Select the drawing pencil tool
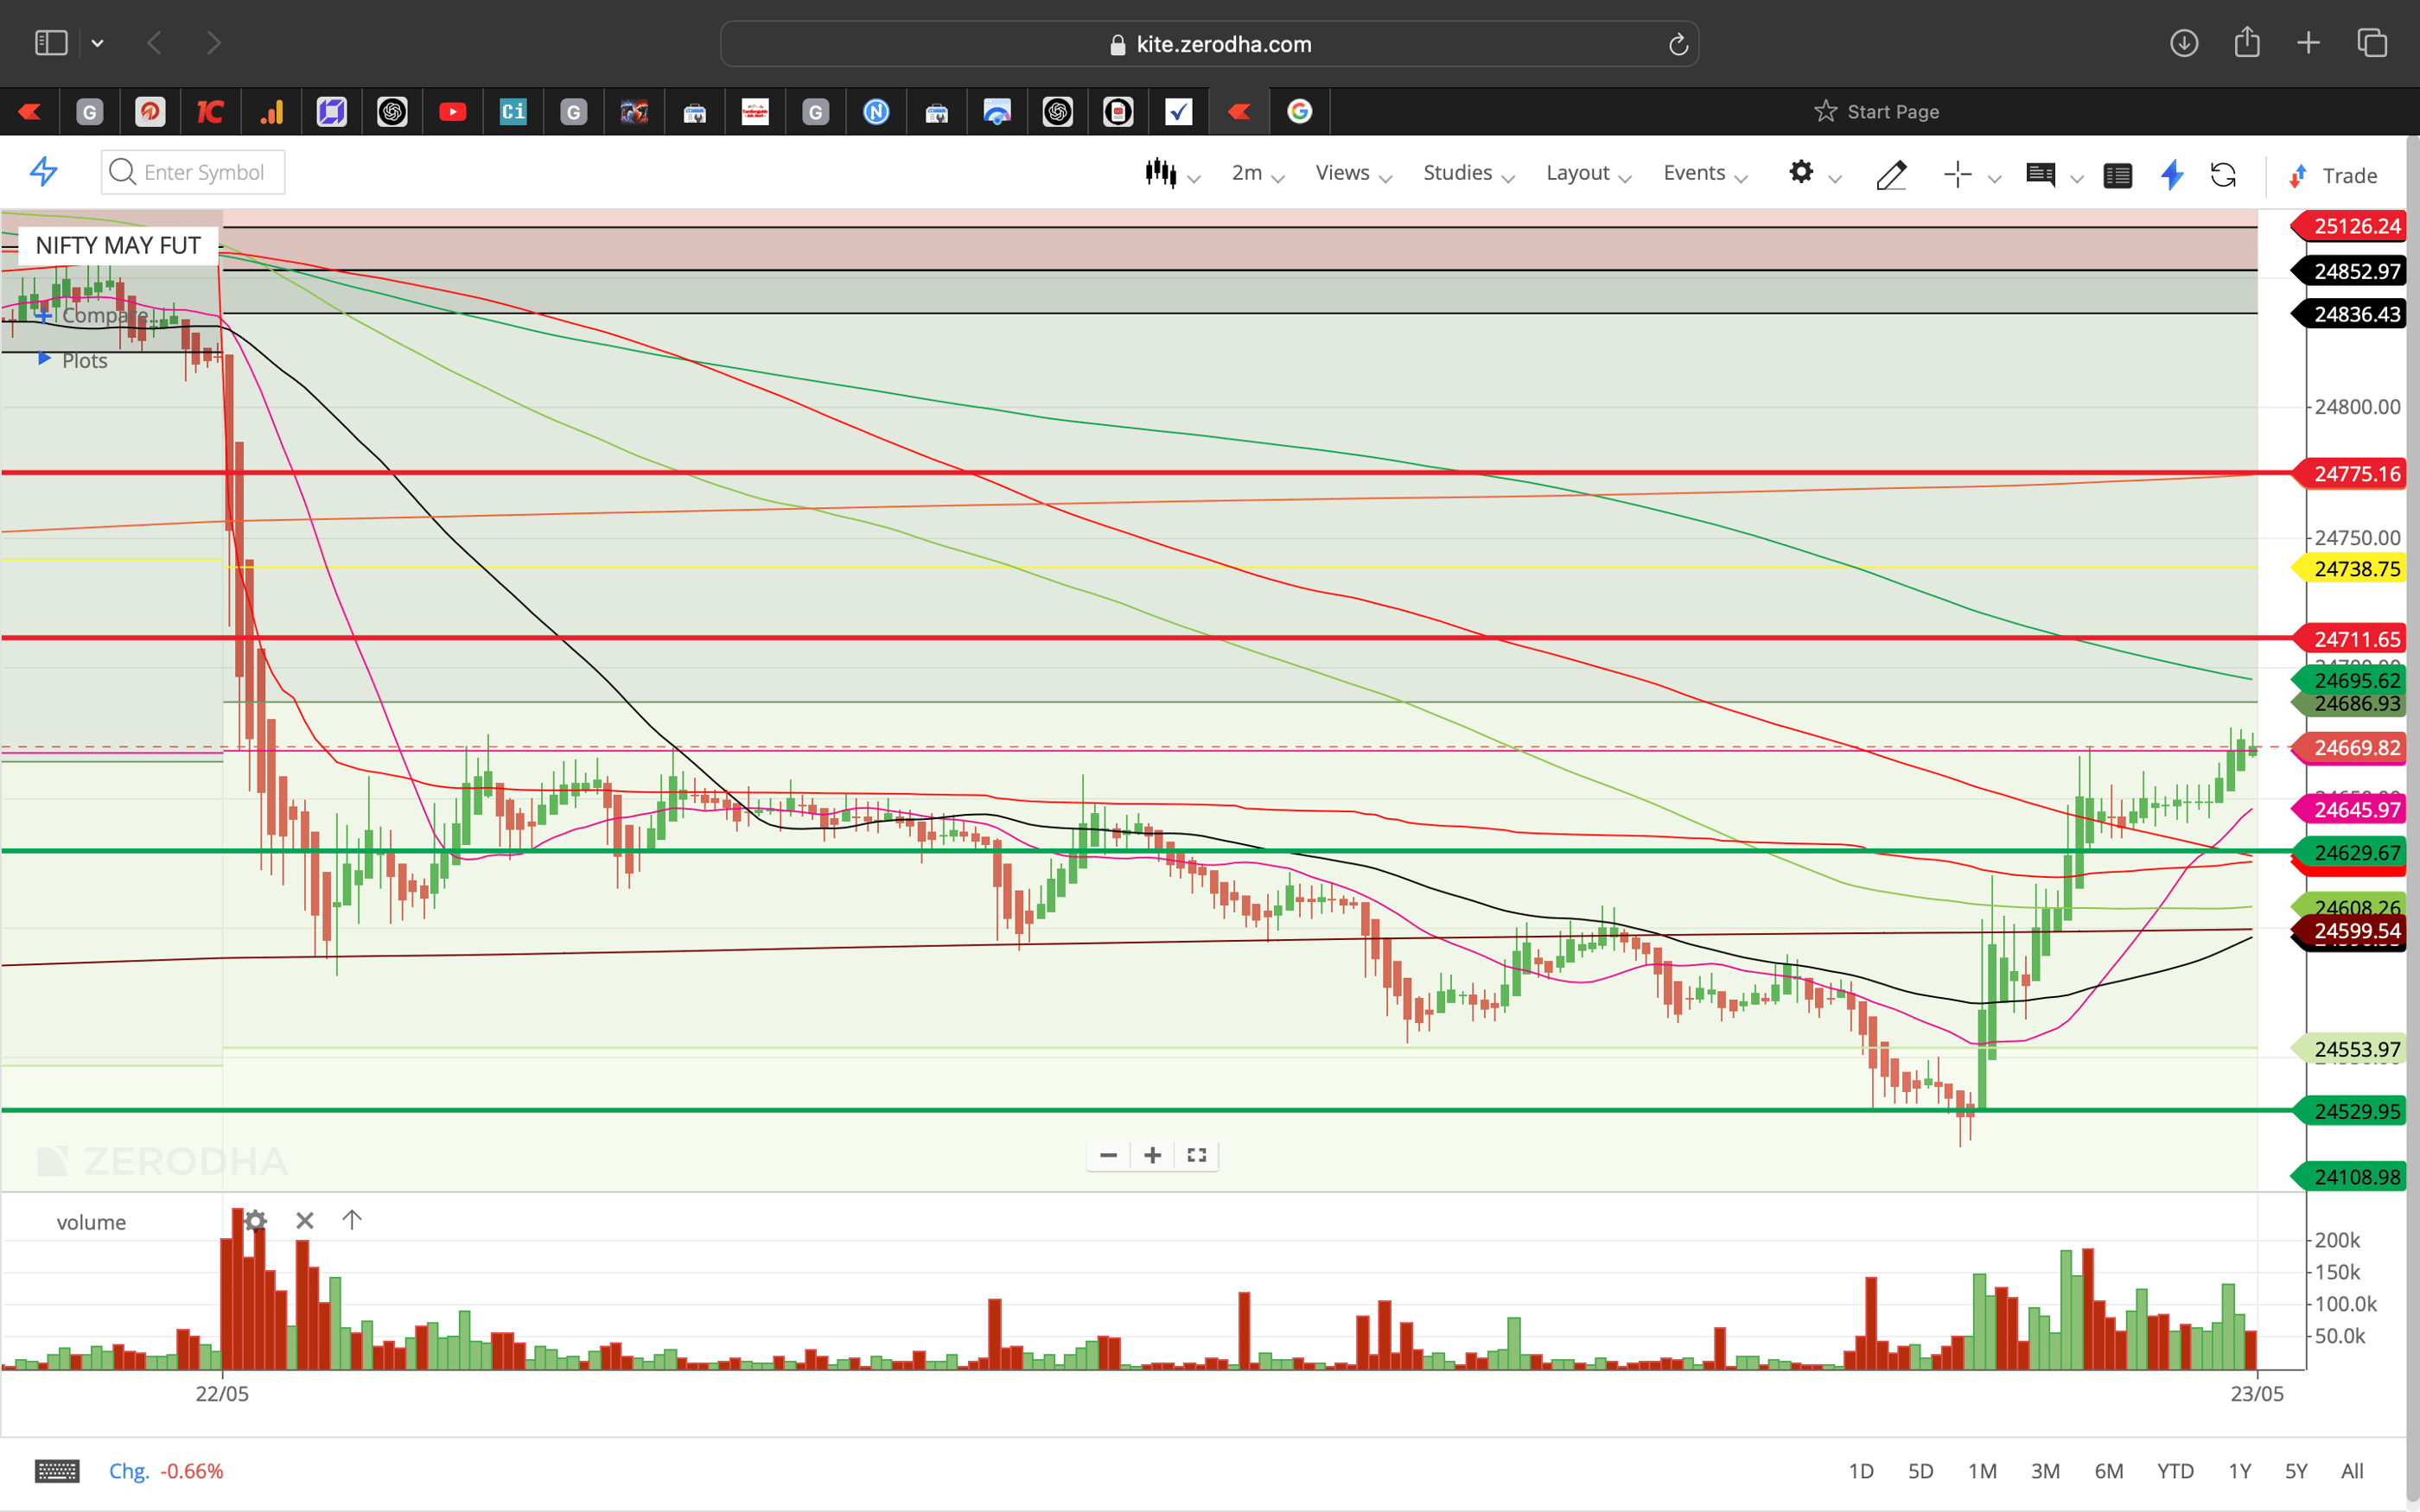This screenshot has width=2420, height=1512. click(1891, 175)
